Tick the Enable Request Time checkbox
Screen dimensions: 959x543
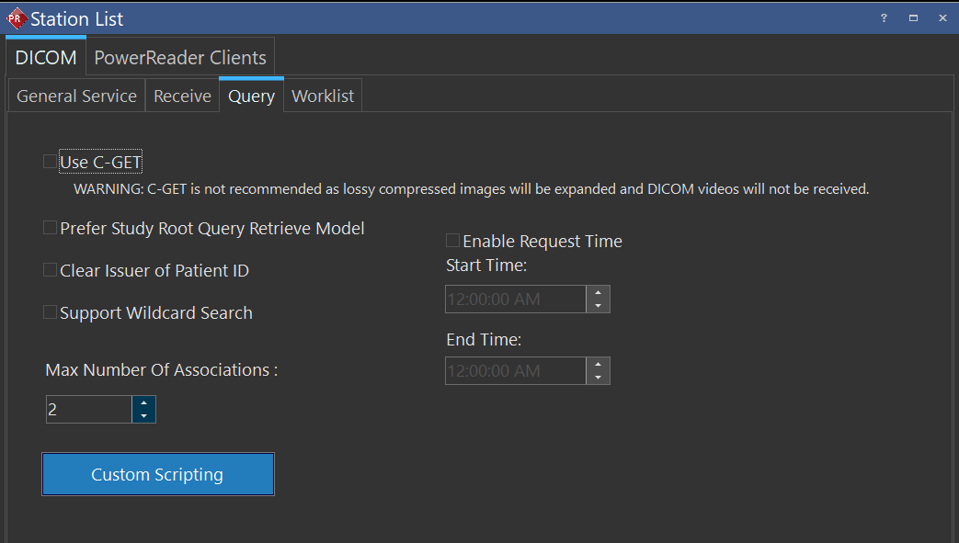[x=452, y=241]
